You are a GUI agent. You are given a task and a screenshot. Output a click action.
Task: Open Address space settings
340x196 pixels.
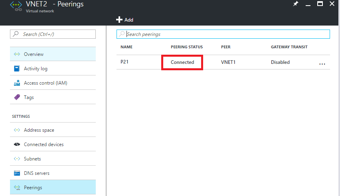click(x=53, y=130)
